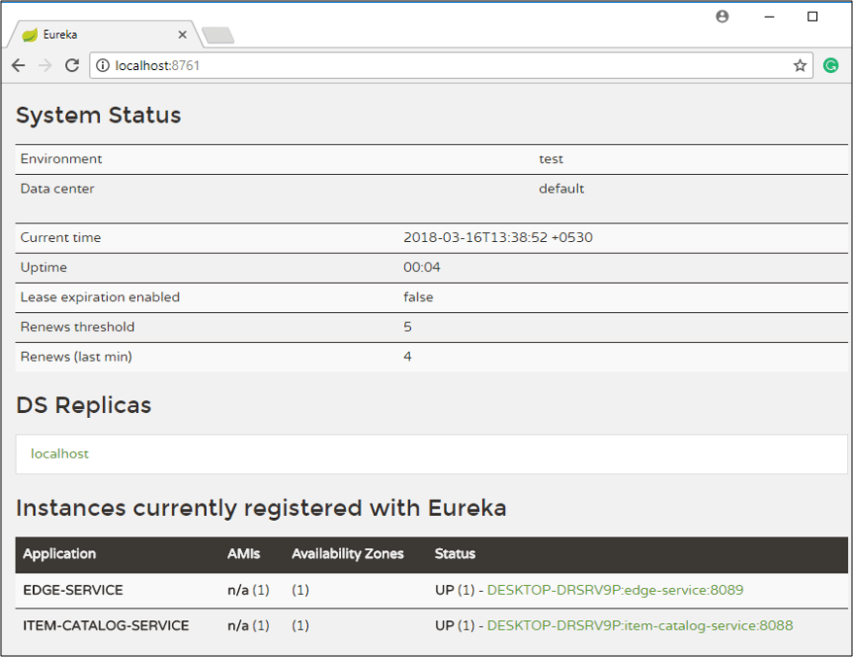Select the timestamp 2018-03-16T13:38:52 +0530
Image resolution: width=853 pixels, height=657 pixels.
point(497,238)
